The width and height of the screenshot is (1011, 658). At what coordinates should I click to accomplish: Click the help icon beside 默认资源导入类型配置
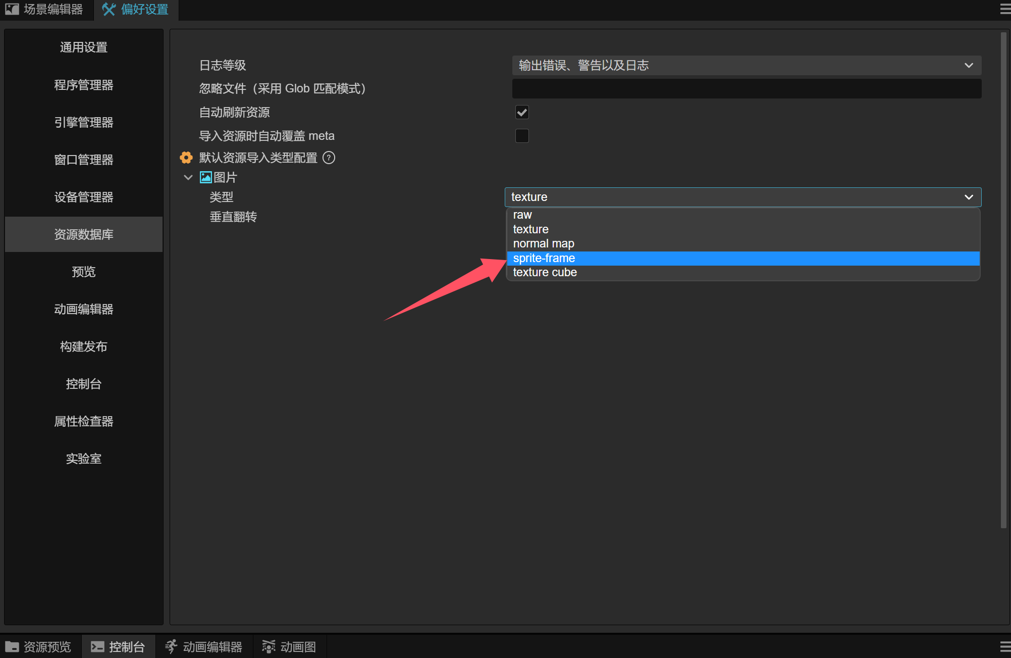click(329, 158)
